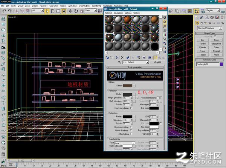Open the selection filter All dropdown
The height and width of the screenshot is (168, 226).
(38, 11)
